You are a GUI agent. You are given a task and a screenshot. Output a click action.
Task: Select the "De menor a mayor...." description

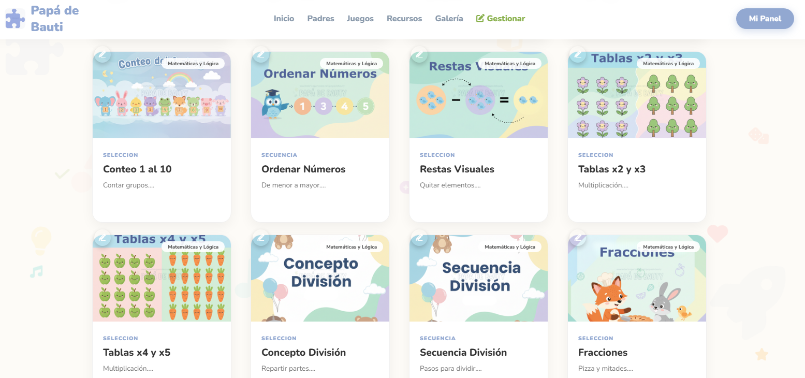point(294,185)
